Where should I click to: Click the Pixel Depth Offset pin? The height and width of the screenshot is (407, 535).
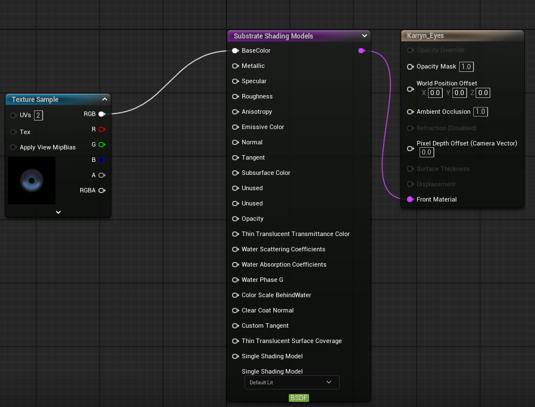pos(410,148)
